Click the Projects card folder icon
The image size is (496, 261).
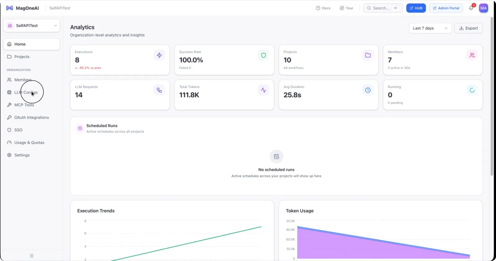tap(368, 55)
